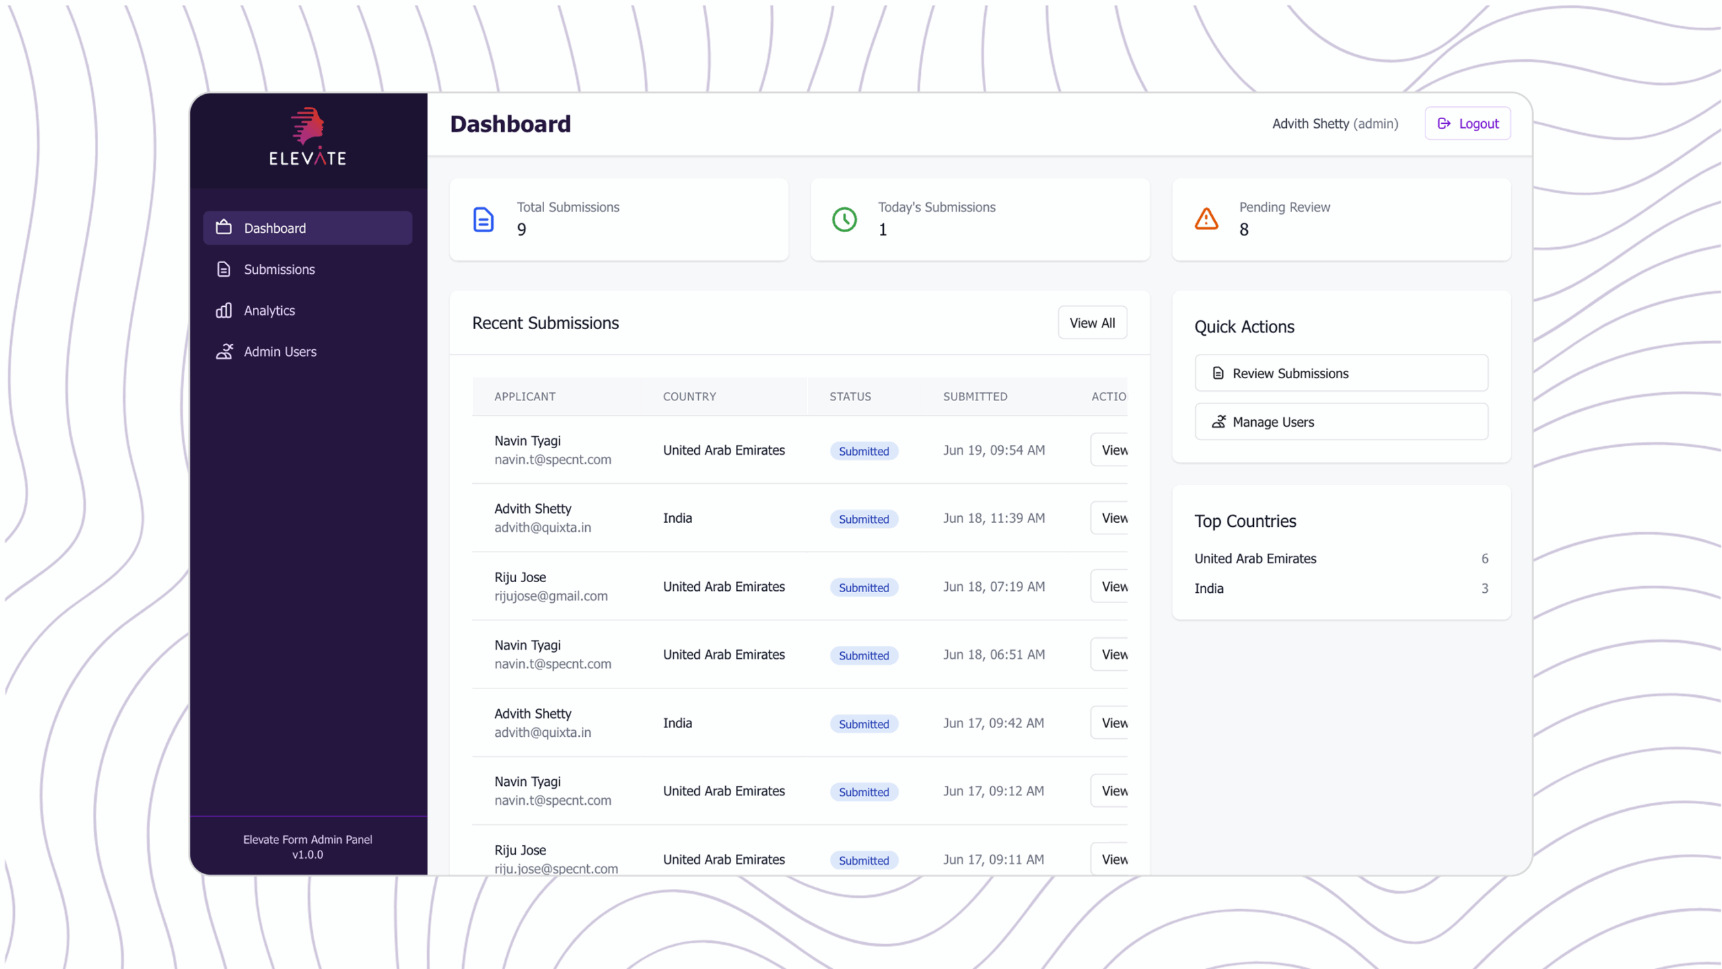Click the green clock icon for Today's Submissions
The width and height of the screenshot is (1722, 969).
point(844,219)
